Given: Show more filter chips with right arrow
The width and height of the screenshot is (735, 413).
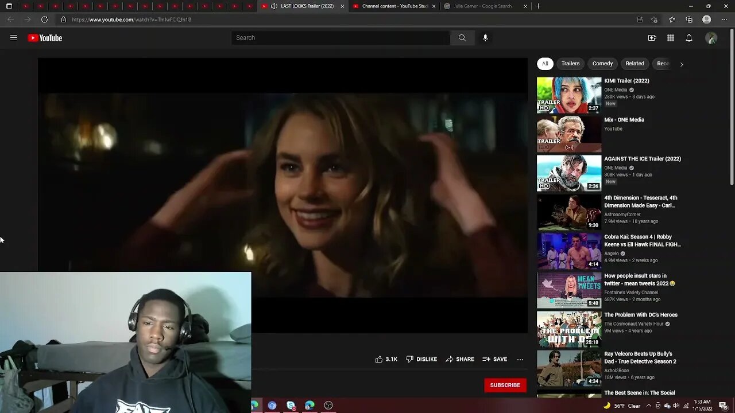Looking at the screenshot, I should pos(682,64).
